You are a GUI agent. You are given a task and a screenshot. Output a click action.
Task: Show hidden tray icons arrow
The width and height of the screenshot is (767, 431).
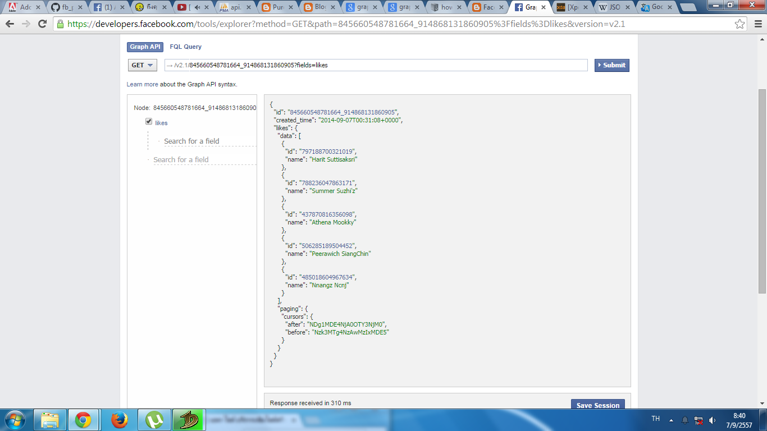(x=671, y=420)
